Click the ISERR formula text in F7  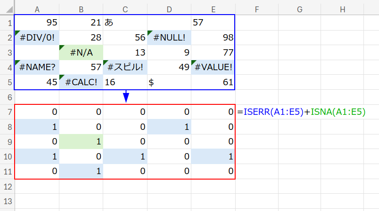click(x=273, y=112)
